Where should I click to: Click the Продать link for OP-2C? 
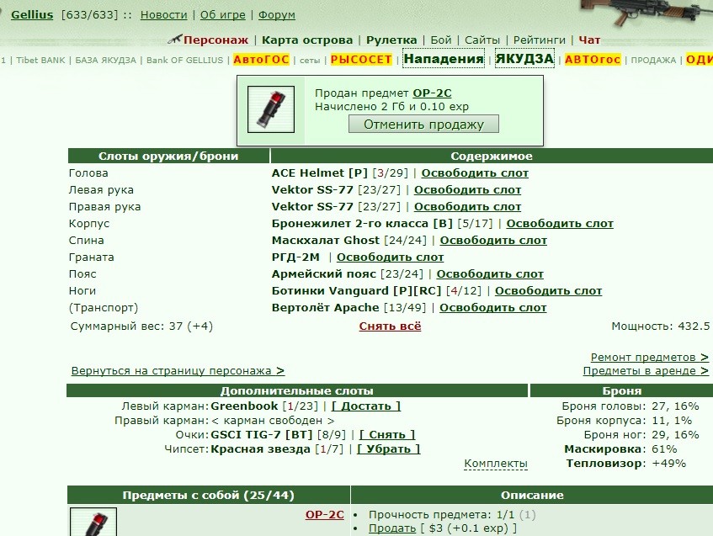392,528
